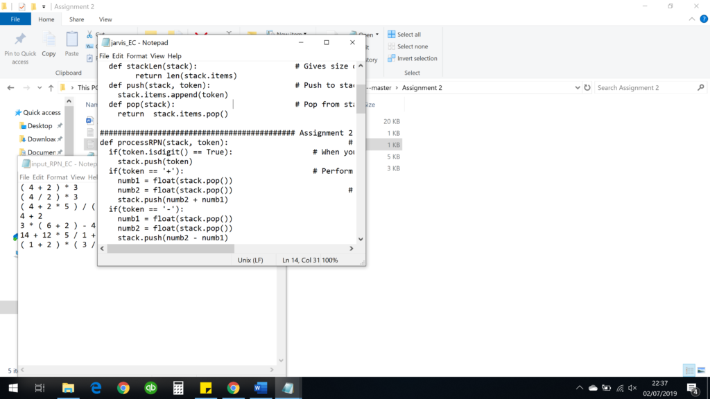Switch to the Share ribbon tab
The image size is (710, 399).
pyautogui.click(x=76, y=19)
